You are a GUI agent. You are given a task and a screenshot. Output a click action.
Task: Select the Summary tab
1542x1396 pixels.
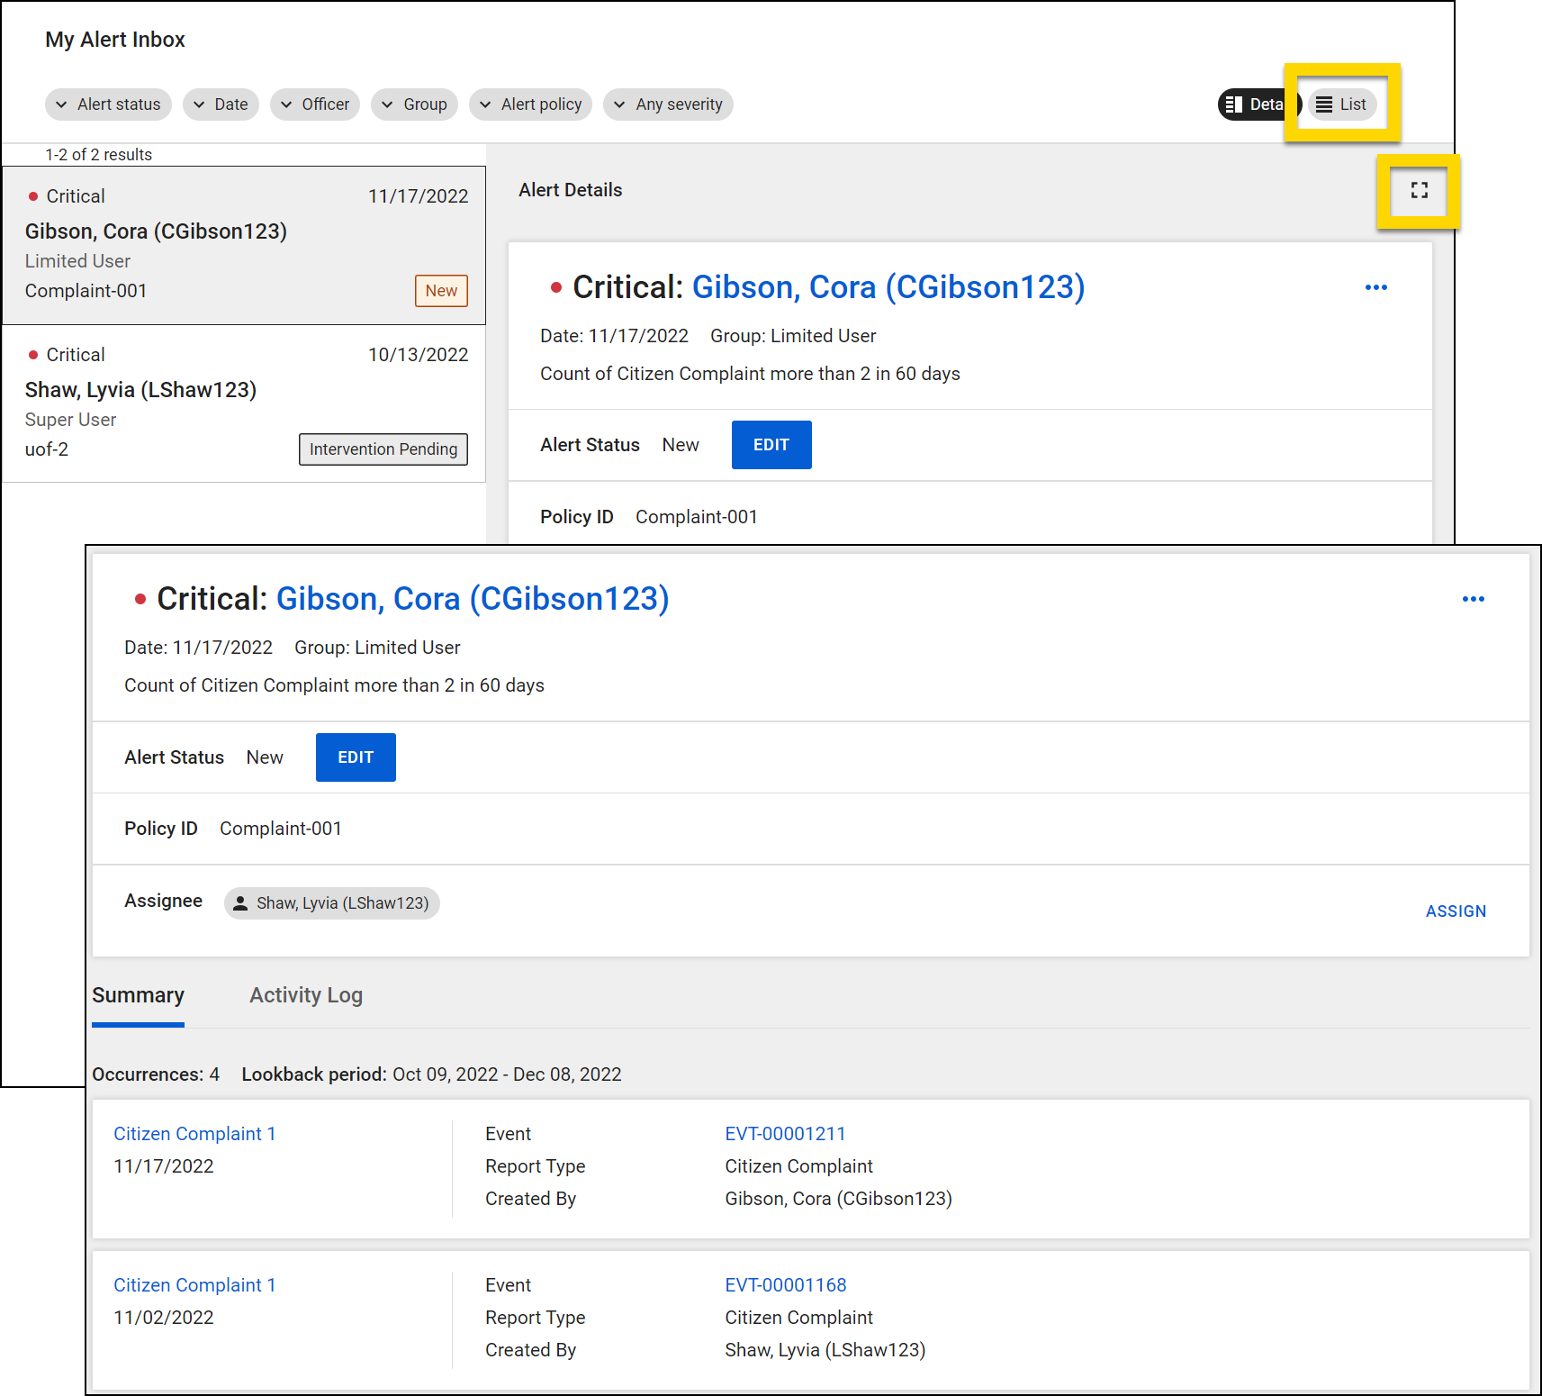[x=138, y=995]
